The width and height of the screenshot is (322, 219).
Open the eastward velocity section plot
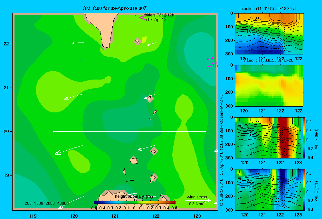pos(269,190)
